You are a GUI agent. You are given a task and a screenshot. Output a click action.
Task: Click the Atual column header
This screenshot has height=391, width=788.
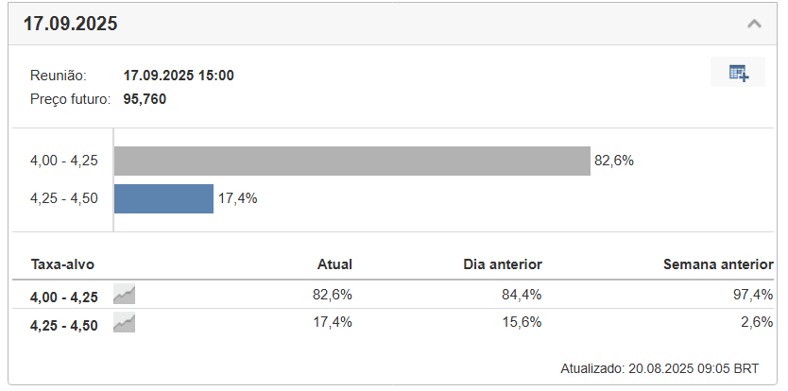click(334, 264)
